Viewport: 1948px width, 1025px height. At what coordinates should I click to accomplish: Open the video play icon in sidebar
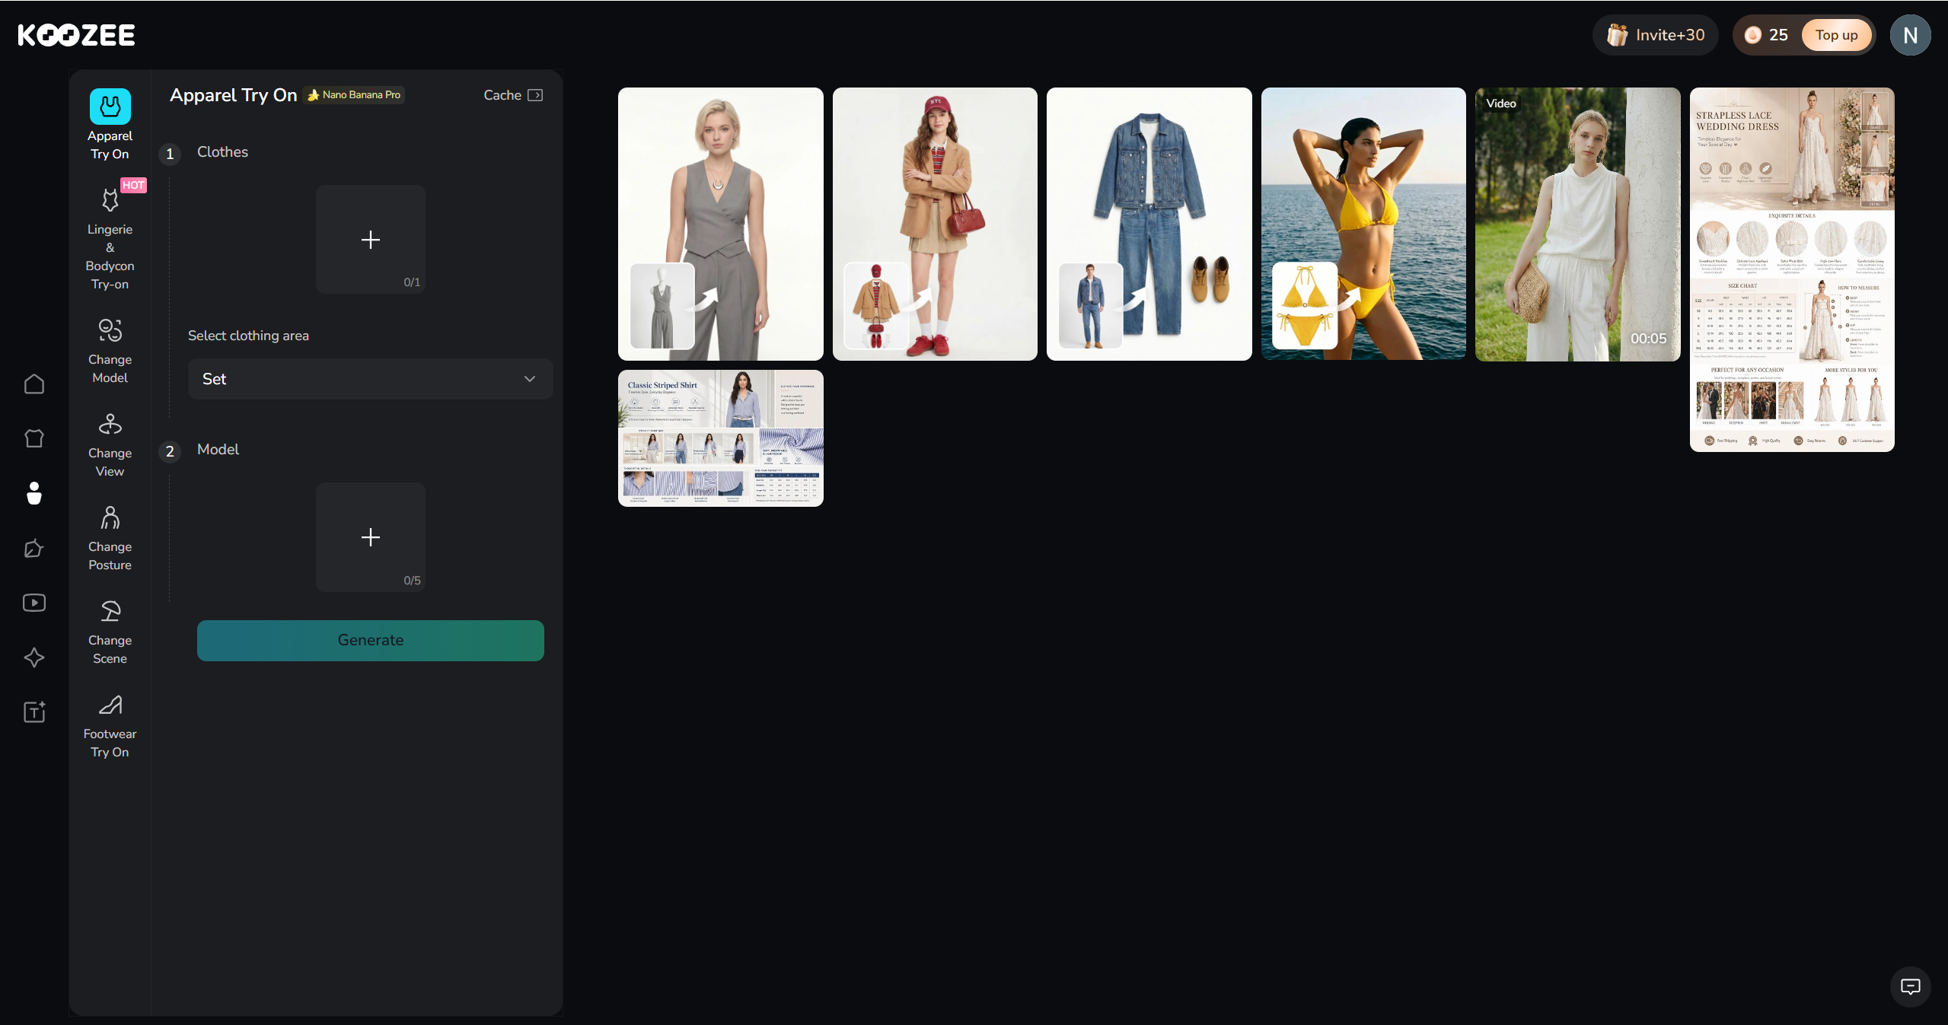pos(34,603)
